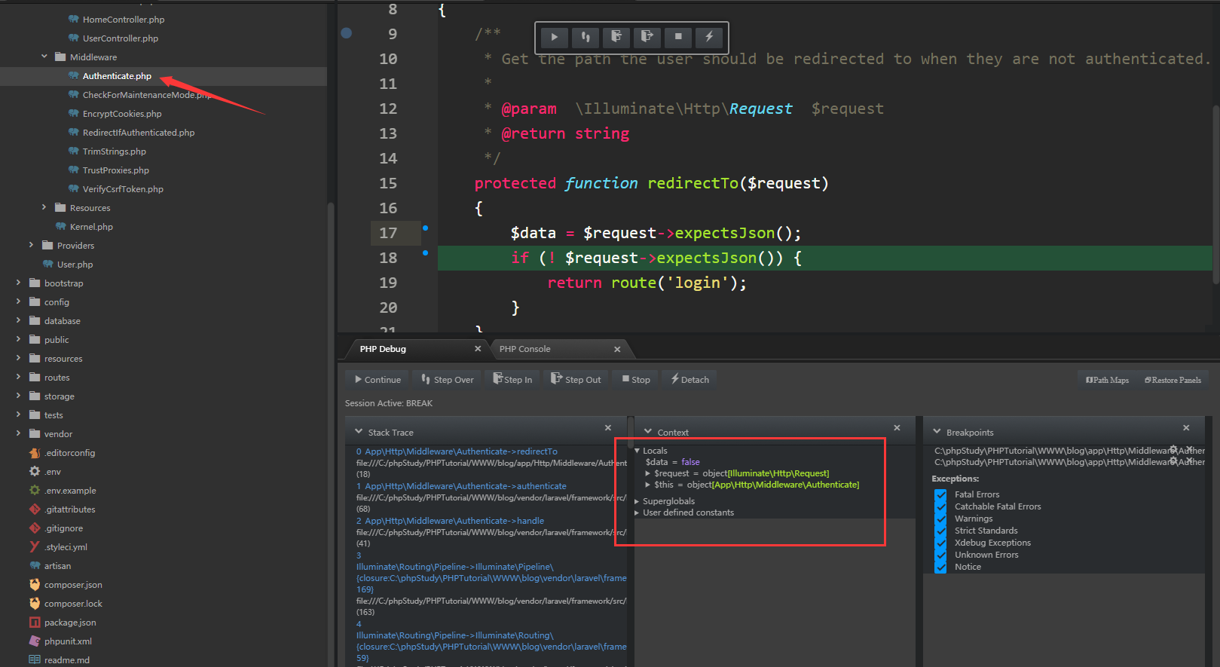Open readme.md in the file tree
The image size is (1220, 667).
(66, 660)
